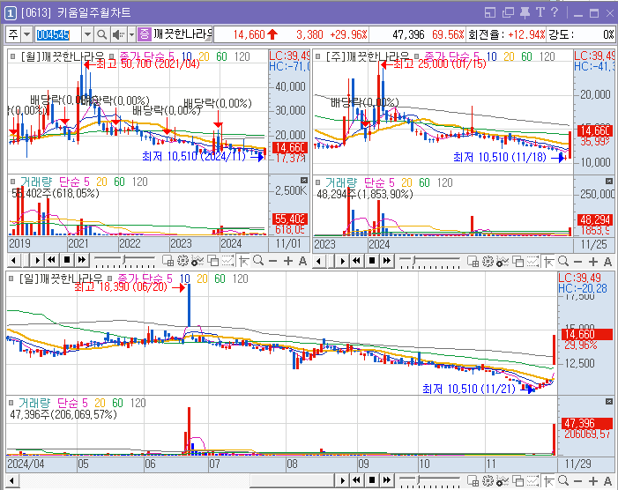Toggle daily 종가 단순 moving average box
This screenshot has height=490, width=618.
tap(110, 278)
